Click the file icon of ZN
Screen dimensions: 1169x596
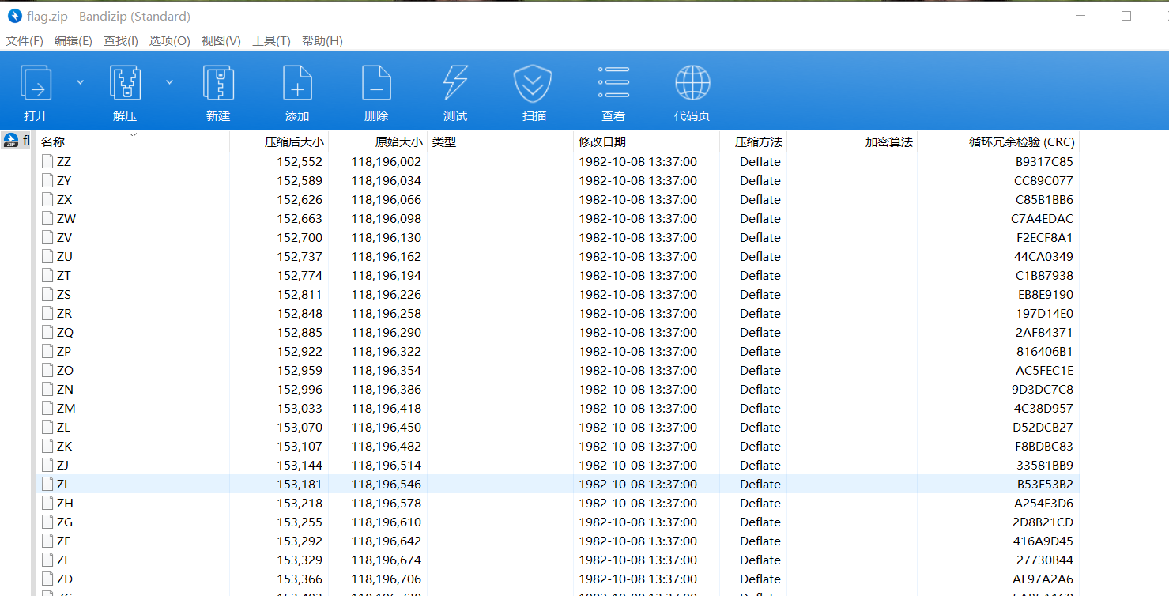point(48,389)
